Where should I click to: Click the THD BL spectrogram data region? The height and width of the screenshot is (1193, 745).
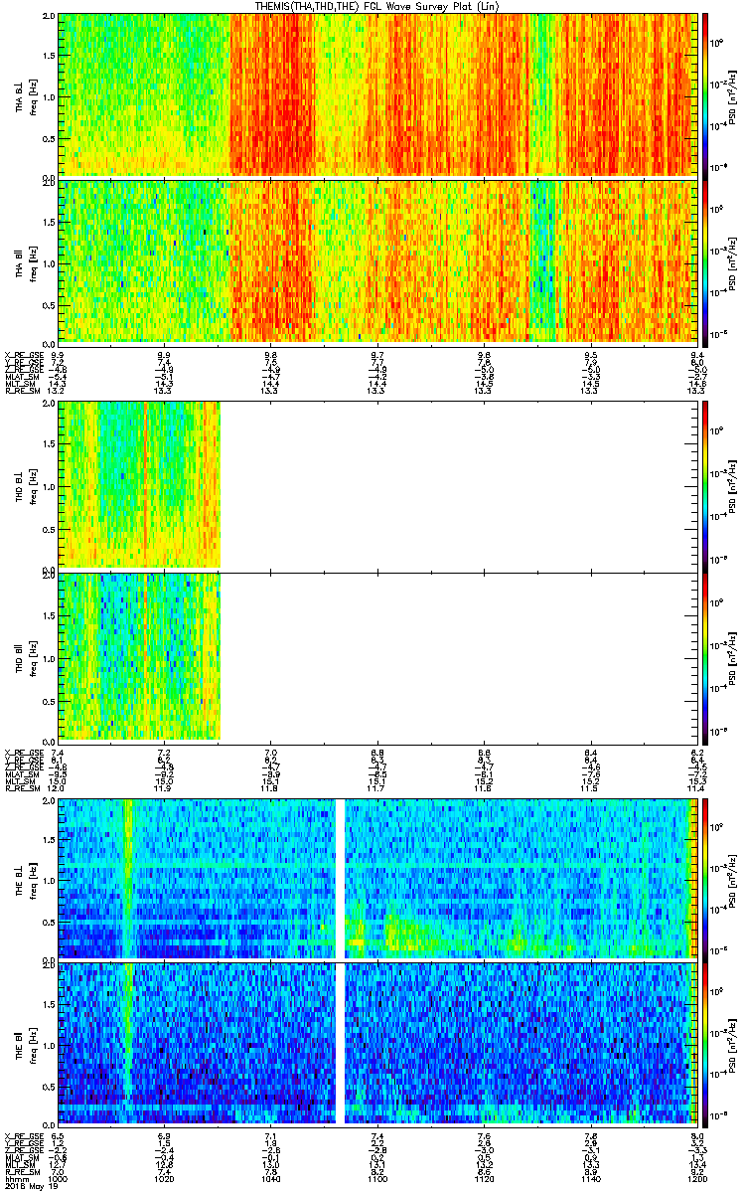tap(139, 484)
